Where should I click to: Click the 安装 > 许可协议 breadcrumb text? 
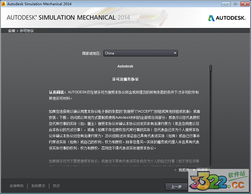21,31
